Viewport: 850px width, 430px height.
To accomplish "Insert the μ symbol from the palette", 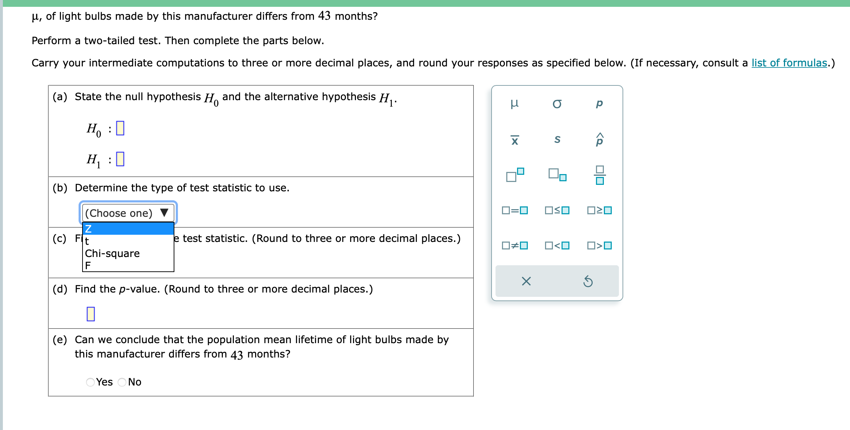I will point(515,103).
